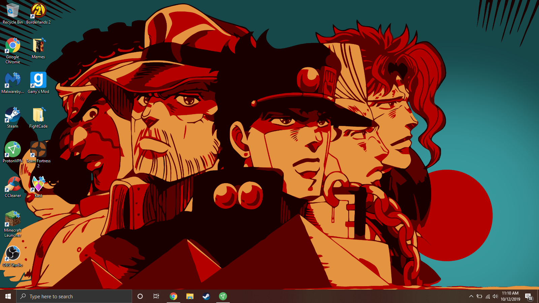Screen dimensions: 539x303
Task: Switch to Chrome in the taskbar
Action: (x=173, y=296)
